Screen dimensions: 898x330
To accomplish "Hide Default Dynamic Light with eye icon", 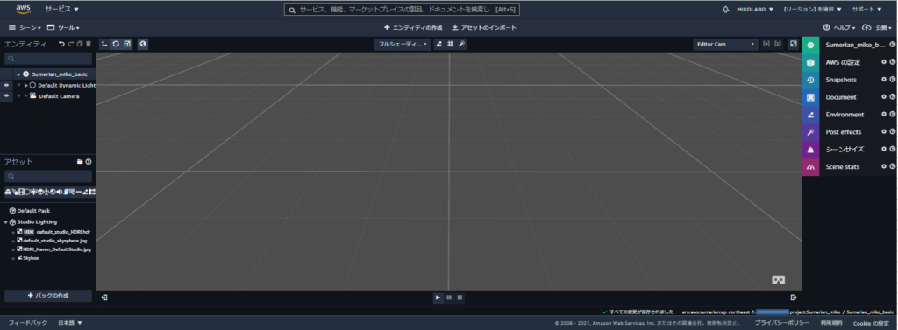I will click(6, 85).
